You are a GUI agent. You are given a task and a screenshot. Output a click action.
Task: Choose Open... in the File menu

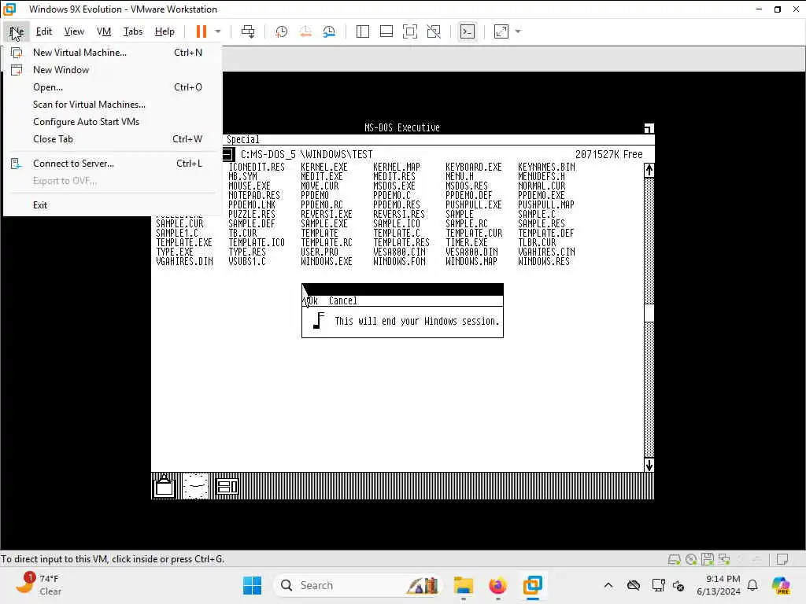tap(113, 87)
